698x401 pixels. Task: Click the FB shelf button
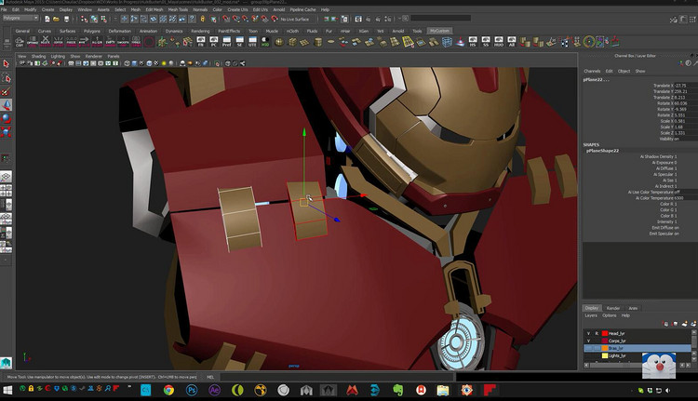201,42
